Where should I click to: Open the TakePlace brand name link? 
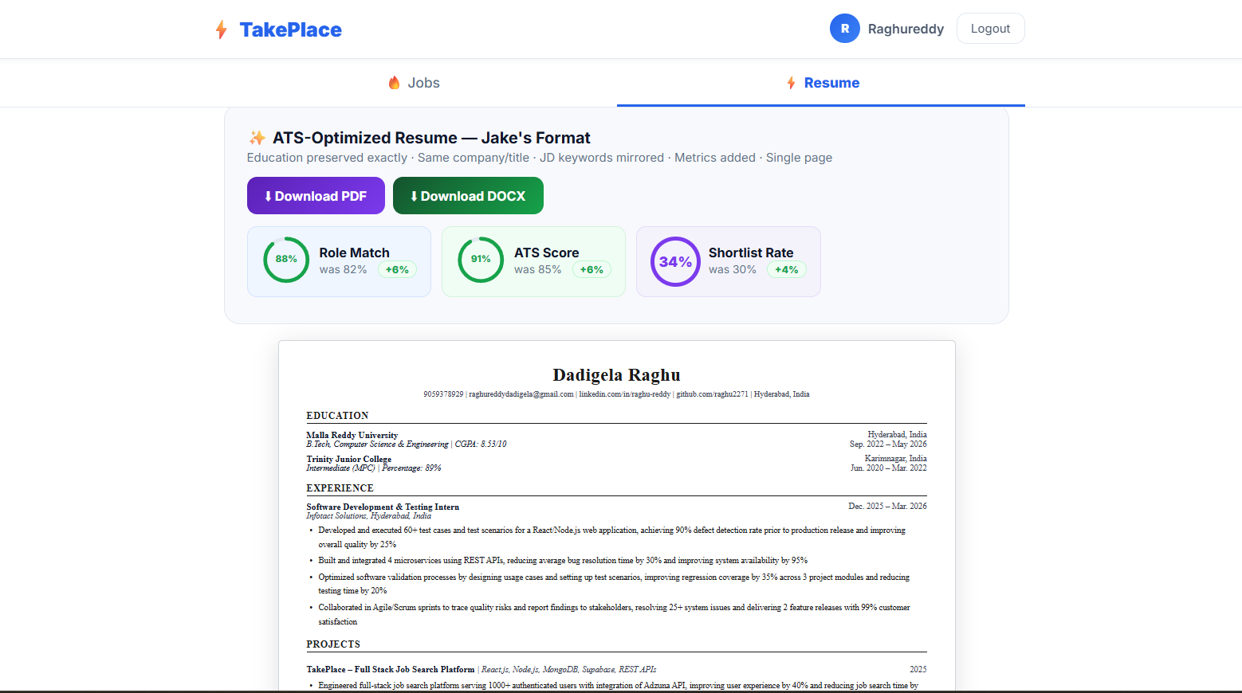click(290, 29)
